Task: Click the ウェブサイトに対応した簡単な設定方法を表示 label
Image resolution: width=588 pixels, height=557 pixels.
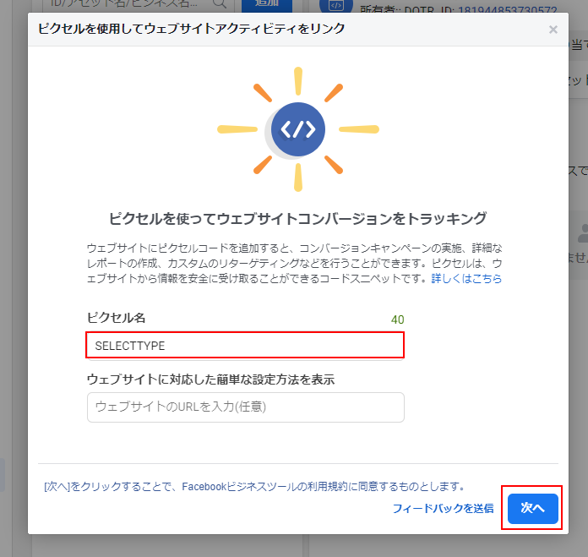Action: (x=210, y=380)
